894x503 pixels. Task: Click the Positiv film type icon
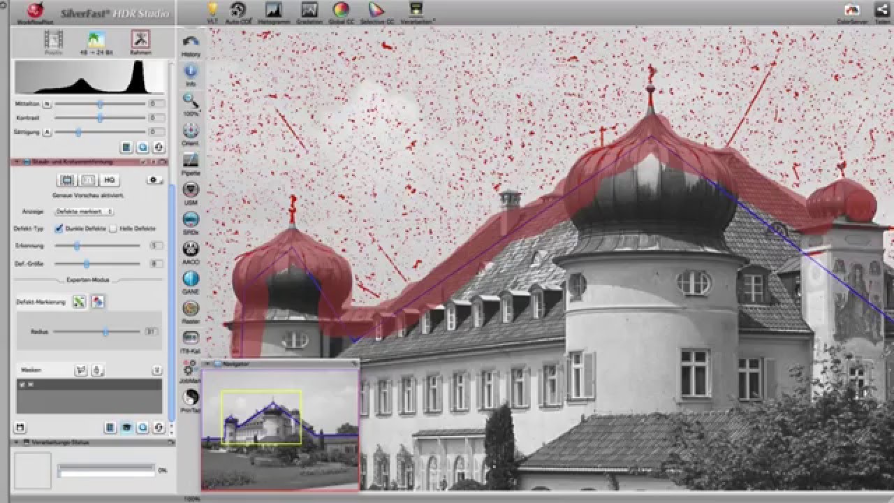point(53,42)
